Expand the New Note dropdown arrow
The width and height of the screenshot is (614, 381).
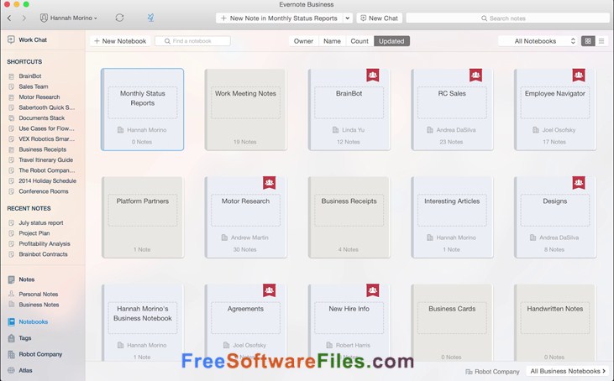pos(348,18)
